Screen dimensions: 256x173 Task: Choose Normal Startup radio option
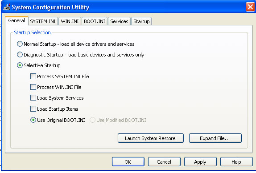[20, 44]
